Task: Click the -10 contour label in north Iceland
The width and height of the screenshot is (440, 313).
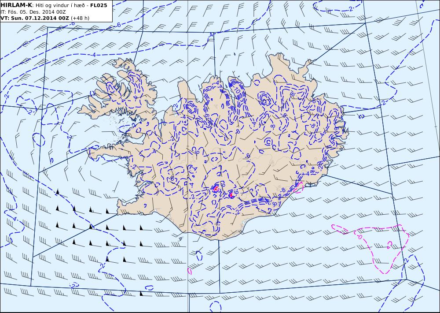Action: pos(237,91)
